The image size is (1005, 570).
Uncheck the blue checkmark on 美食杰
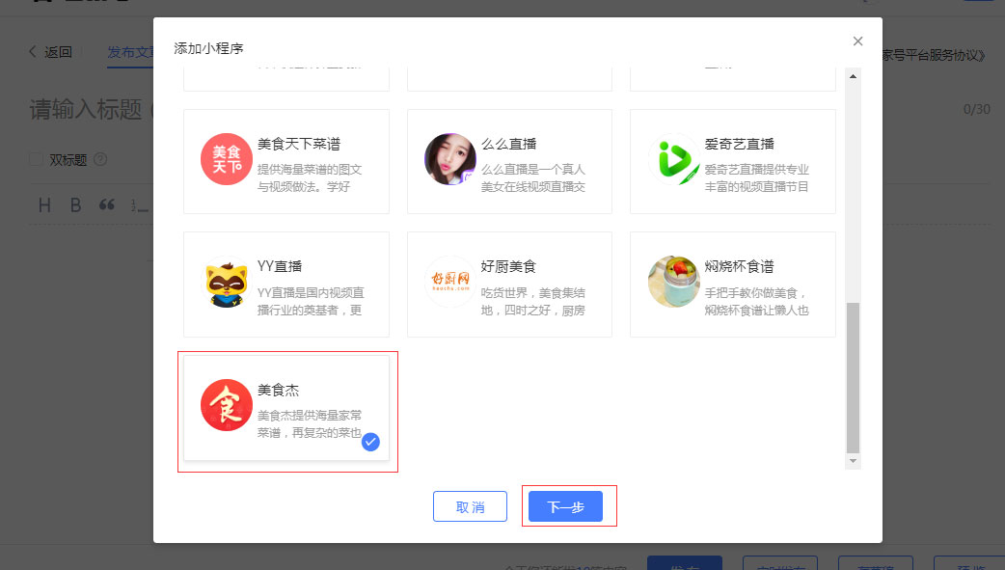point(370,442)
